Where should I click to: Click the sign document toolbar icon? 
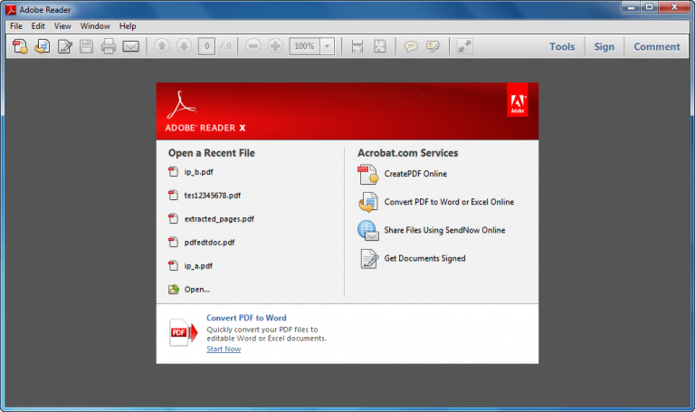click(65, 46)
